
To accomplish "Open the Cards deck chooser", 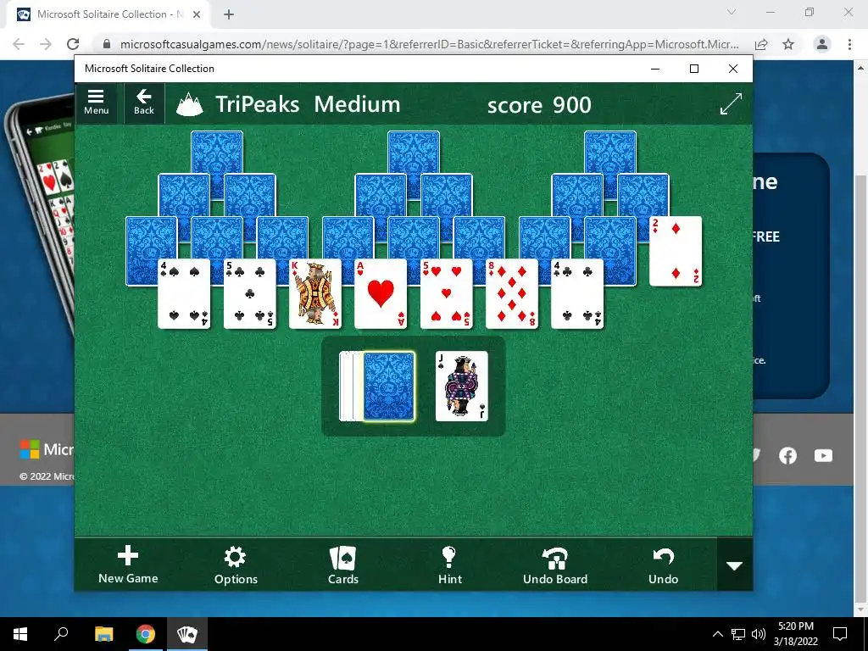I will (x=342, y=565).
